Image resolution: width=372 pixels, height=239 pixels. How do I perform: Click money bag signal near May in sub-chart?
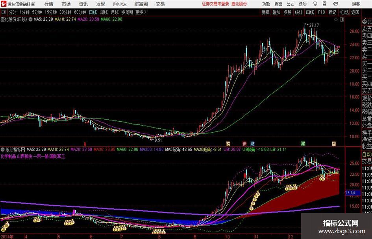[x=69, y=222]
